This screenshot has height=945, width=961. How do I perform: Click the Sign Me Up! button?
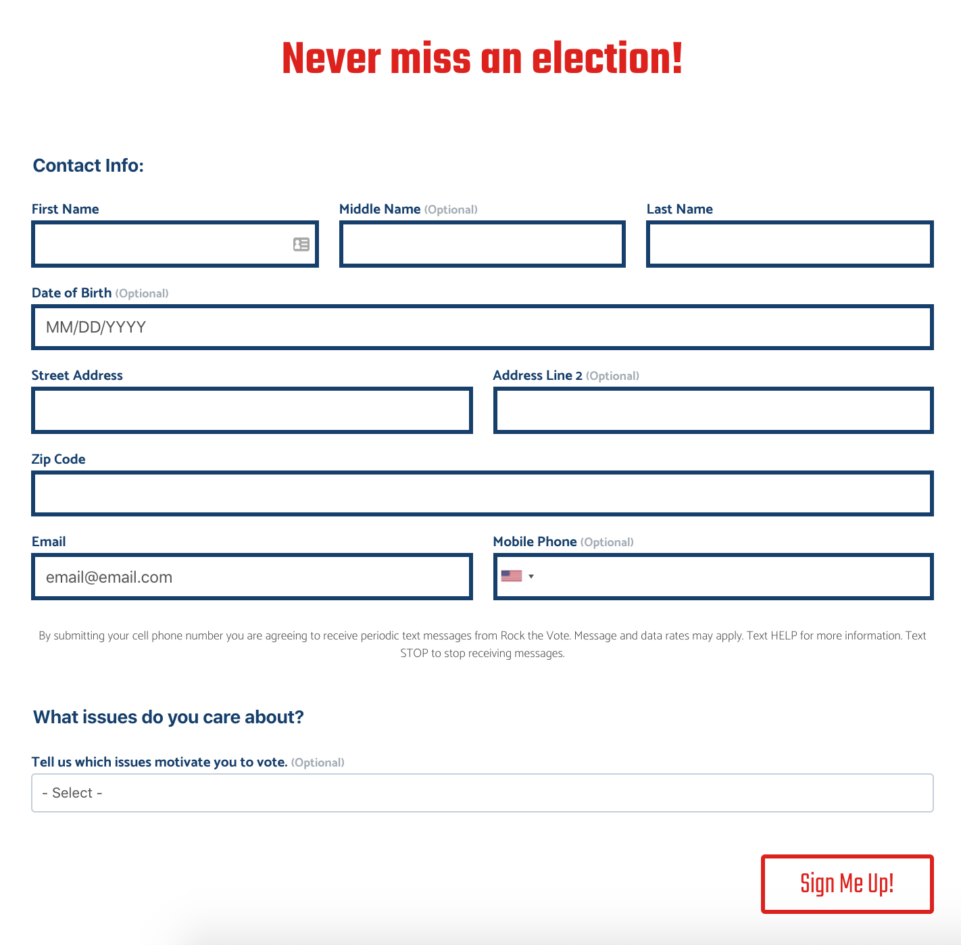point(847,884)
